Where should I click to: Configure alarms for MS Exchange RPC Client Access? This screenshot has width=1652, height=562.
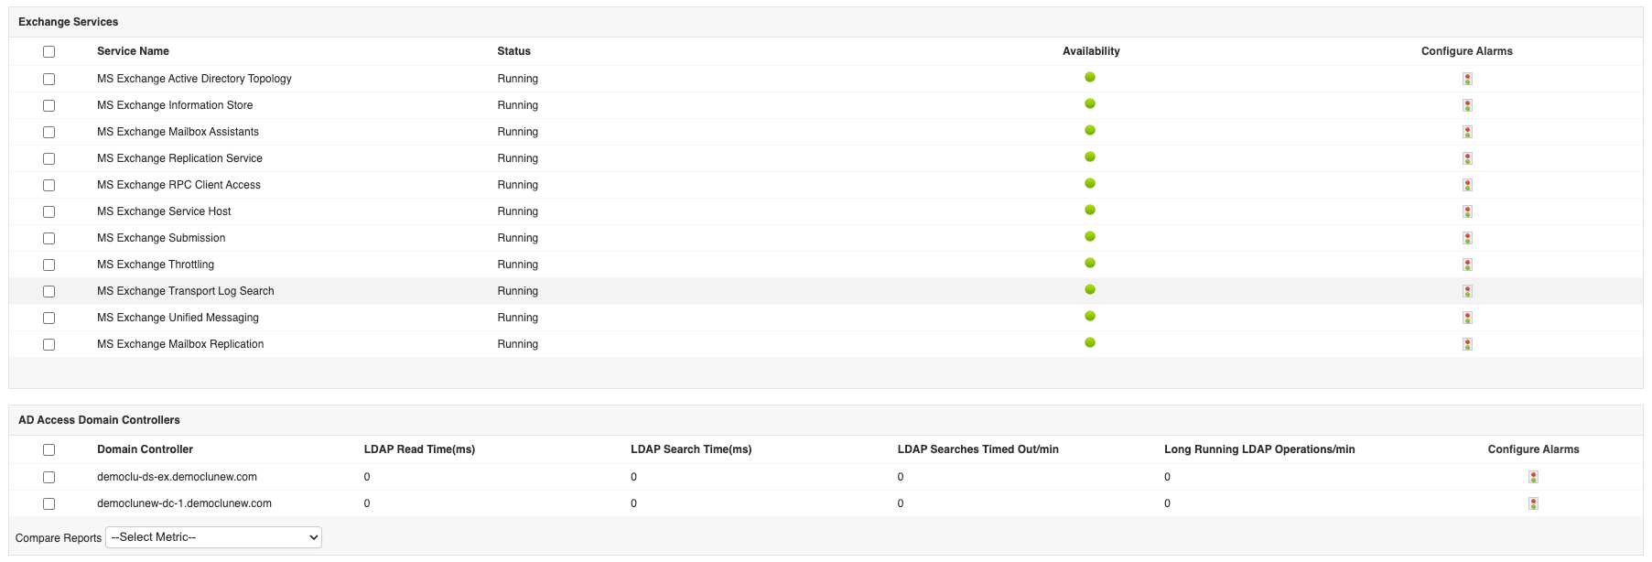1467,185
